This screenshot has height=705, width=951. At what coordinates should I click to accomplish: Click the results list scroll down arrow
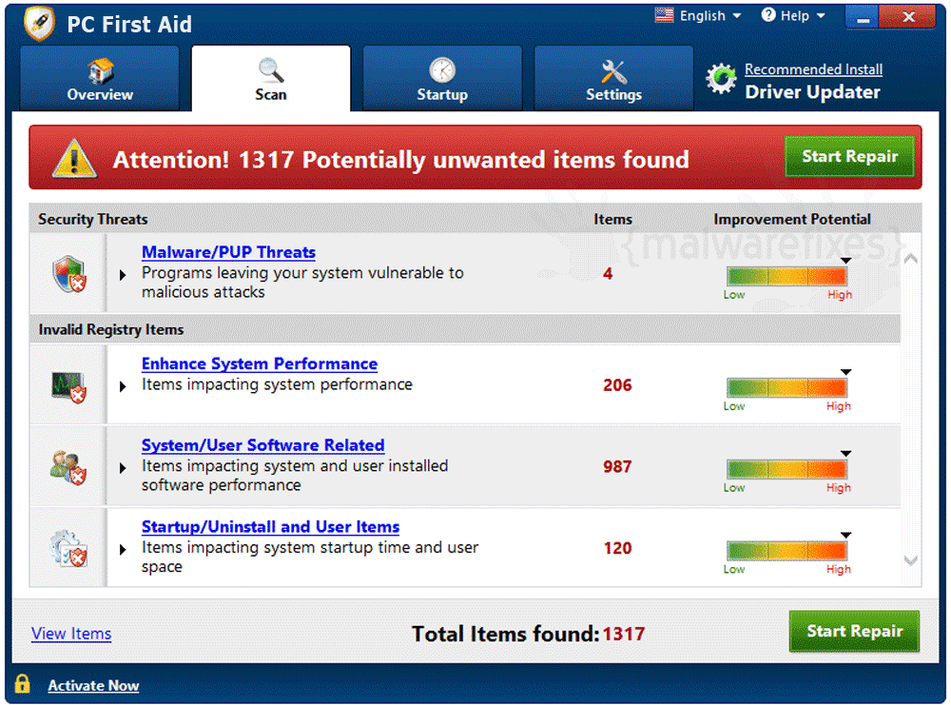(x=910, y=560)
